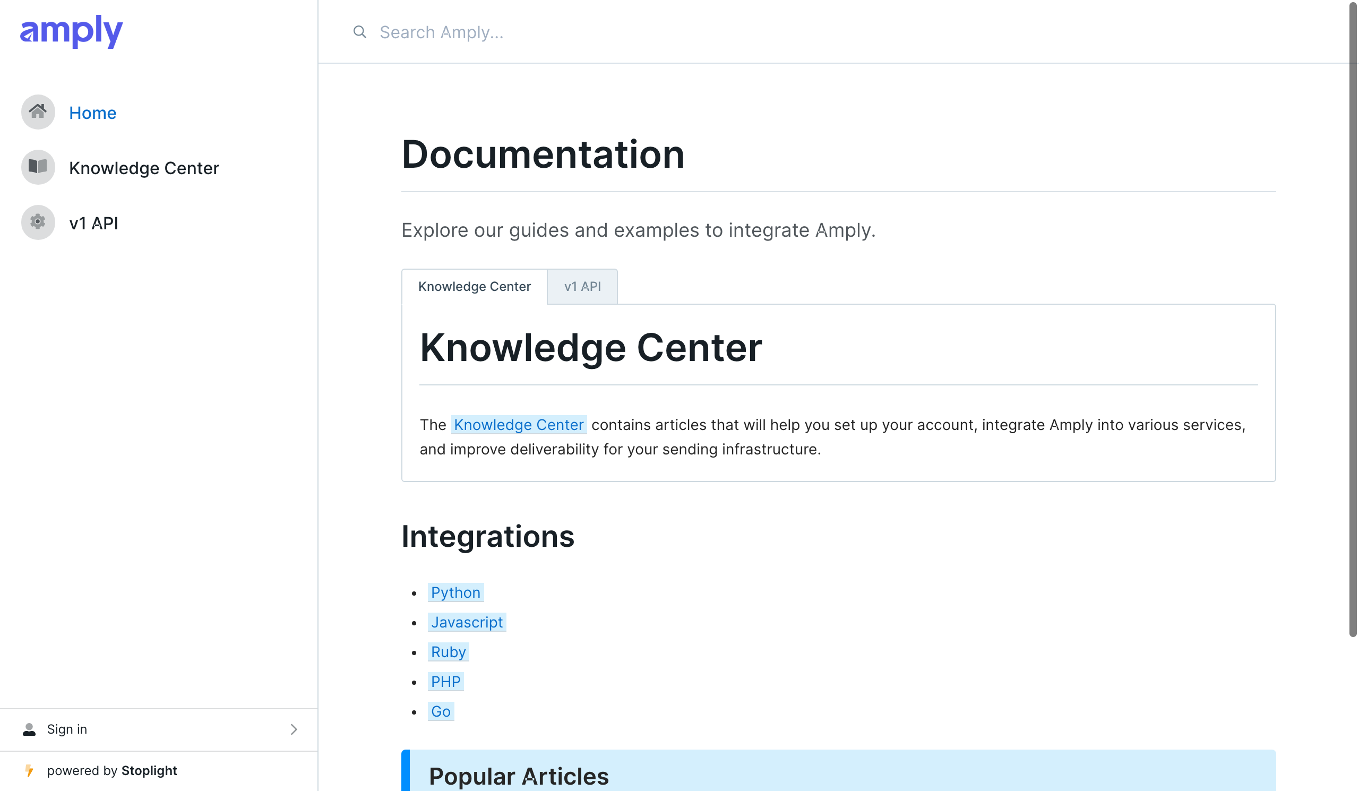Open the Python integration link
The height and width of the screenshot is (791, 1359).
[455, 592]
